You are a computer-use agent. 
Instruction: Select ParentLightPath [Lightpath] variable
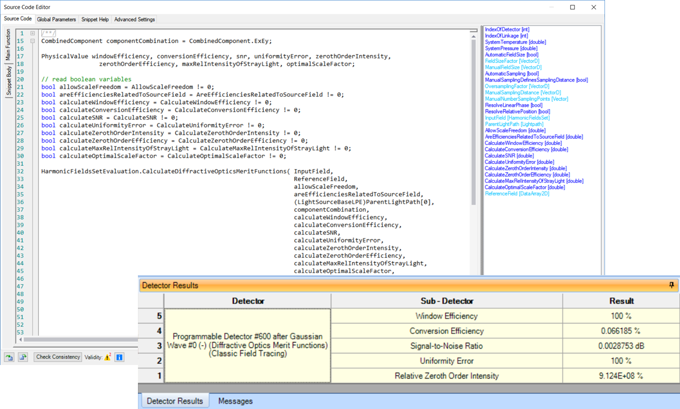pyautogui.click(x=514, y=124)
